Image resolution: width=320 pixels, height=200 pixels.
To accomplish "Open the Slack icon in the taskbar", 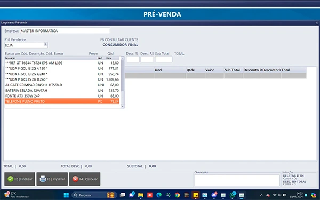I will 168,195.
